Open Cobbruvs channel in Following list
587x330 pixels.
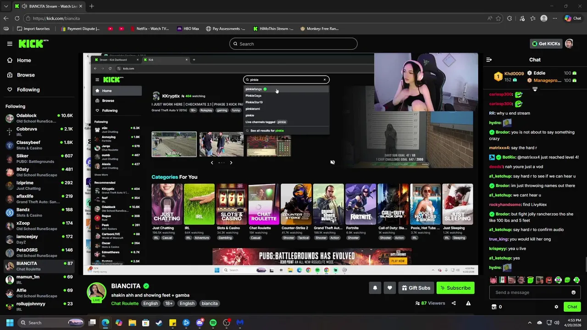[x=39, y=132]
